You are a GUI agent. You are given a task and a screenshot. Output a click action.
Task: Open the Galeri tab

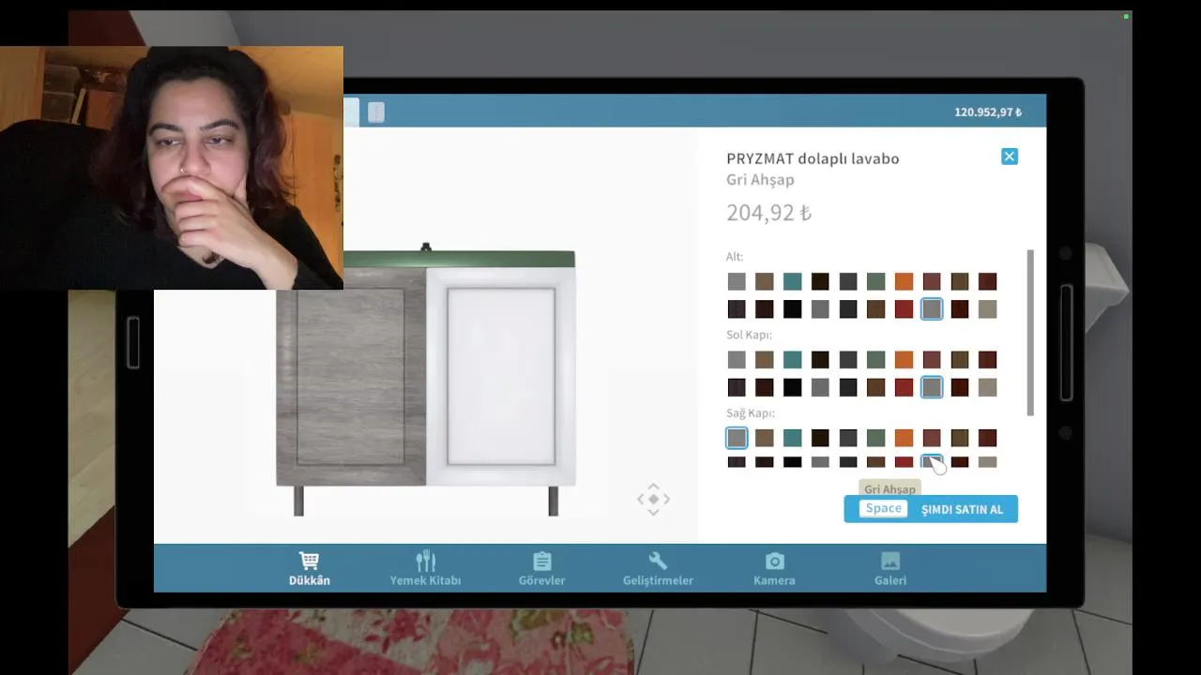click(890, 569)
